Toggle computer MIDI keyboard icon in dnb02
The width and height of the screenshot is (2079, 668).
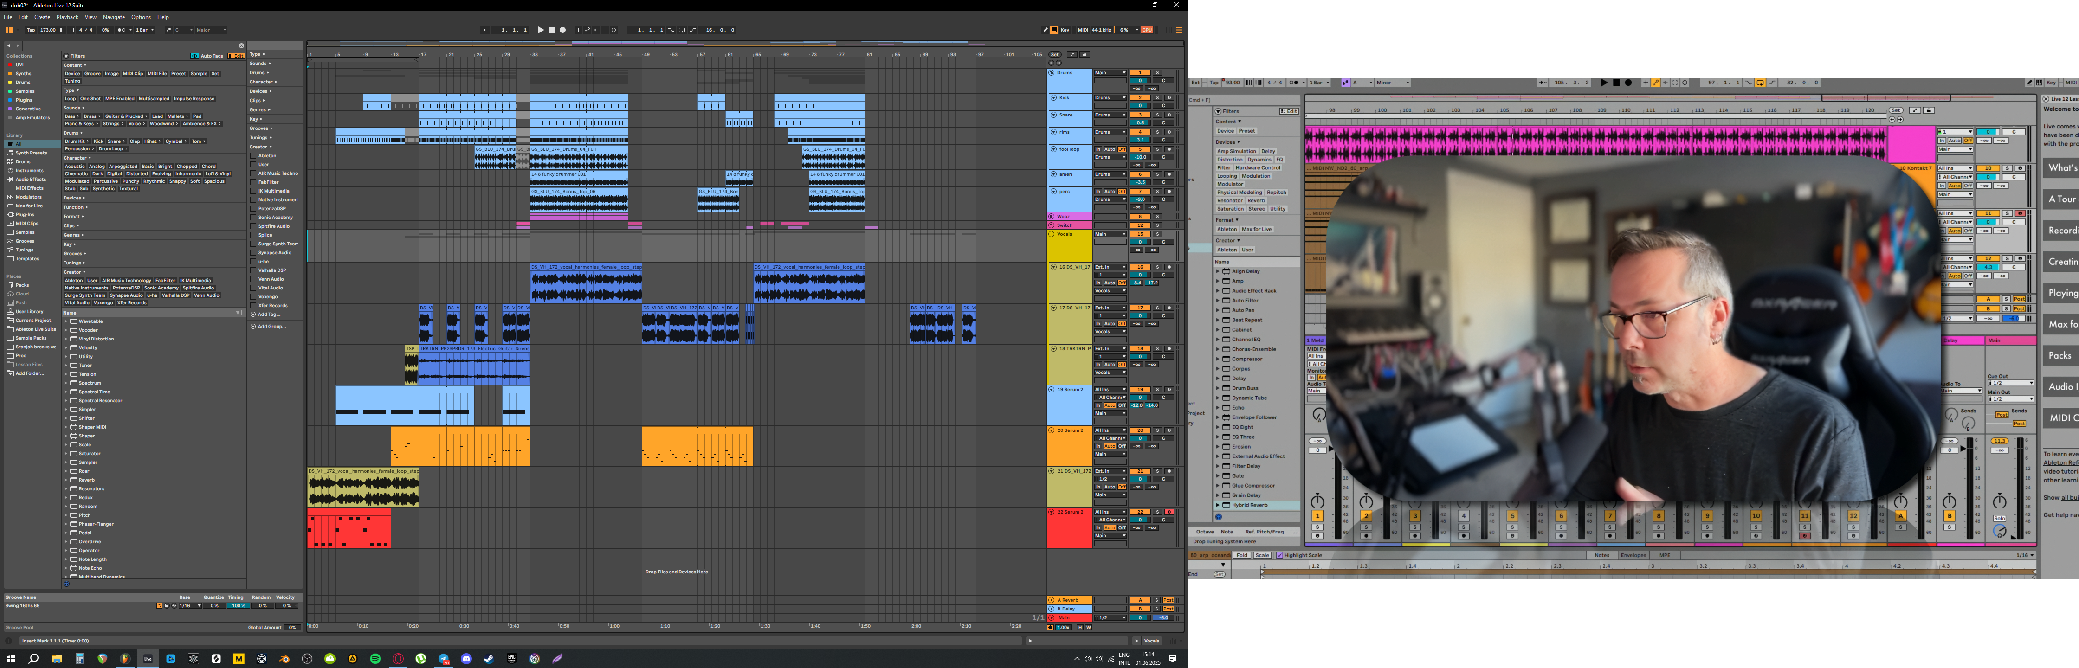click(x=1054, y=30)
